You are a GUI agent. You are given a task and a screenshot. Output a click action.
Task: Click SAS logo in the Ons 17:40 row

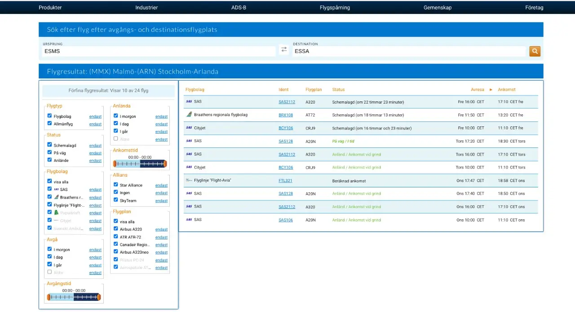tap(189, 193)
